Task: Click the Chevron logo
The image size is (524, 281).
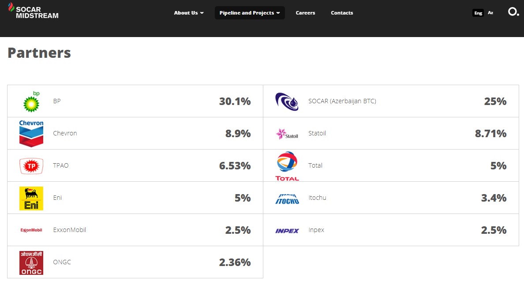Action: click(31, 133)
